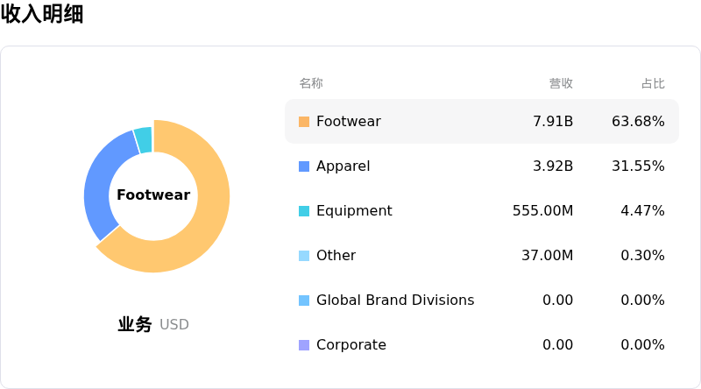
Task: Select the orange Footwear donut segment
Action: pyautogui.click(x=210, y=219)
